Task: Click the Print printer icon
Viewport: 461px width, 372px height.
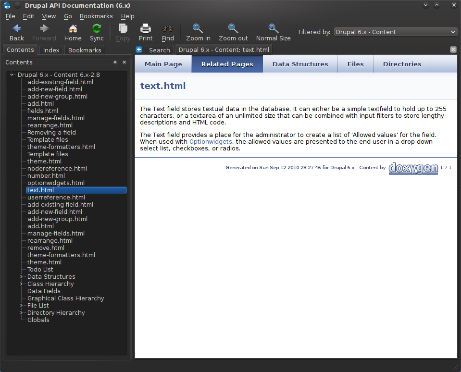Action: (146, 28)
